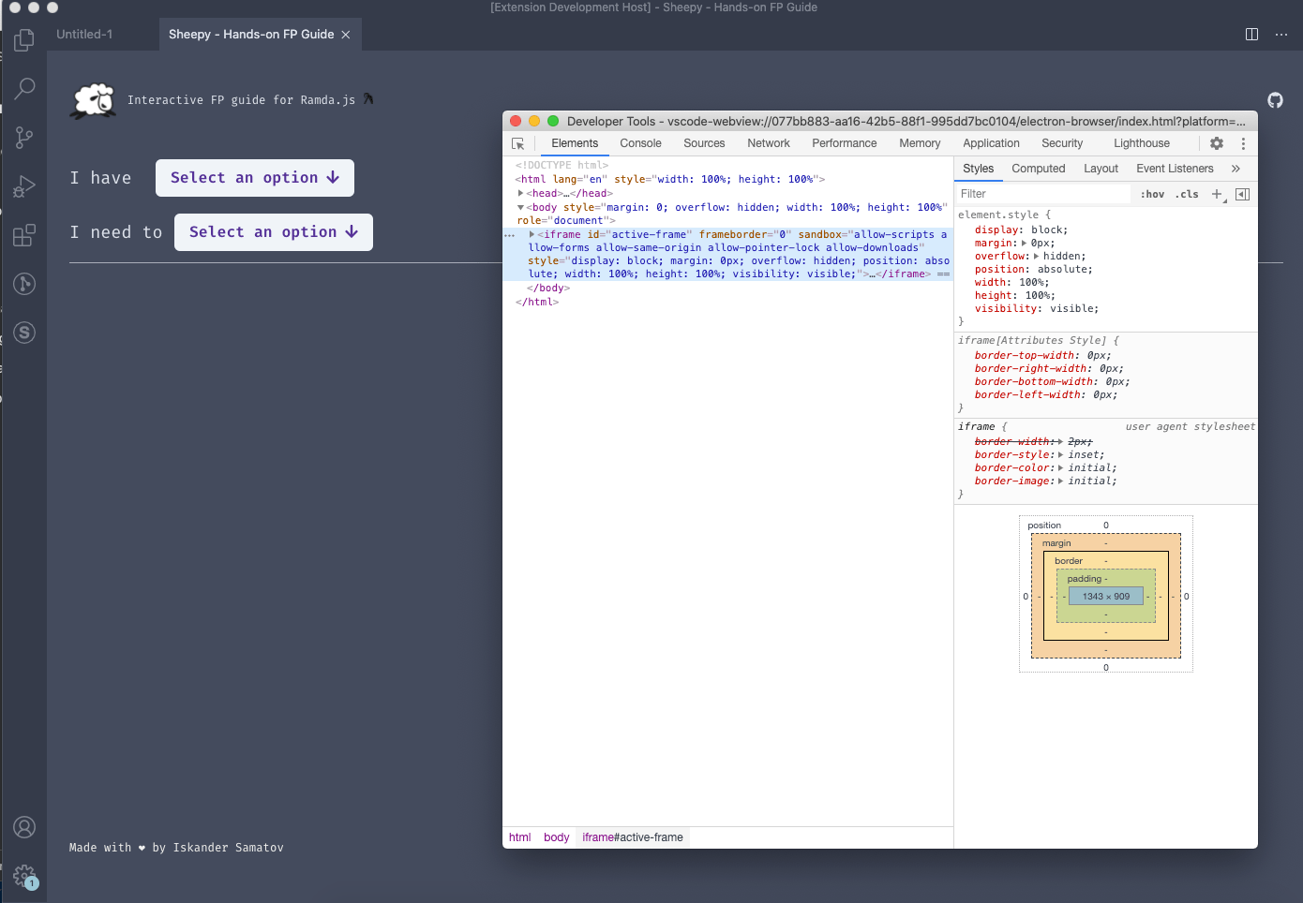Click 'Made with ❤ by Iskander Samatov' footer text
This screenshot has width=1303, height=903.
click(x=176, y=848)
